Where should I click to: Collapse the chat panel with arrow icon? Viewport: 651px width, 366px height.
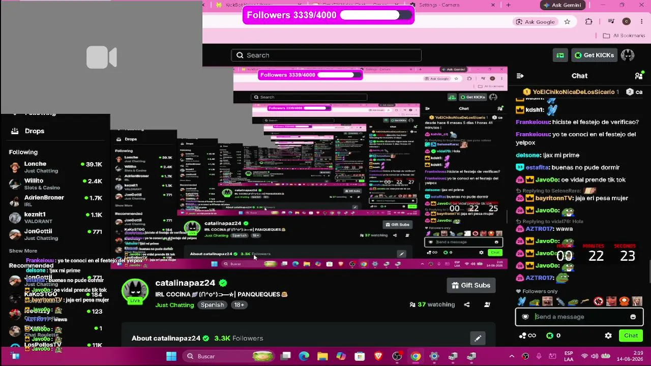click(520, 76)
